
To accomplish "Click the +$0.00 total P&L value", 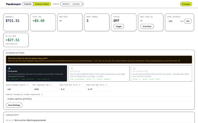I will [x=38, y=21].
